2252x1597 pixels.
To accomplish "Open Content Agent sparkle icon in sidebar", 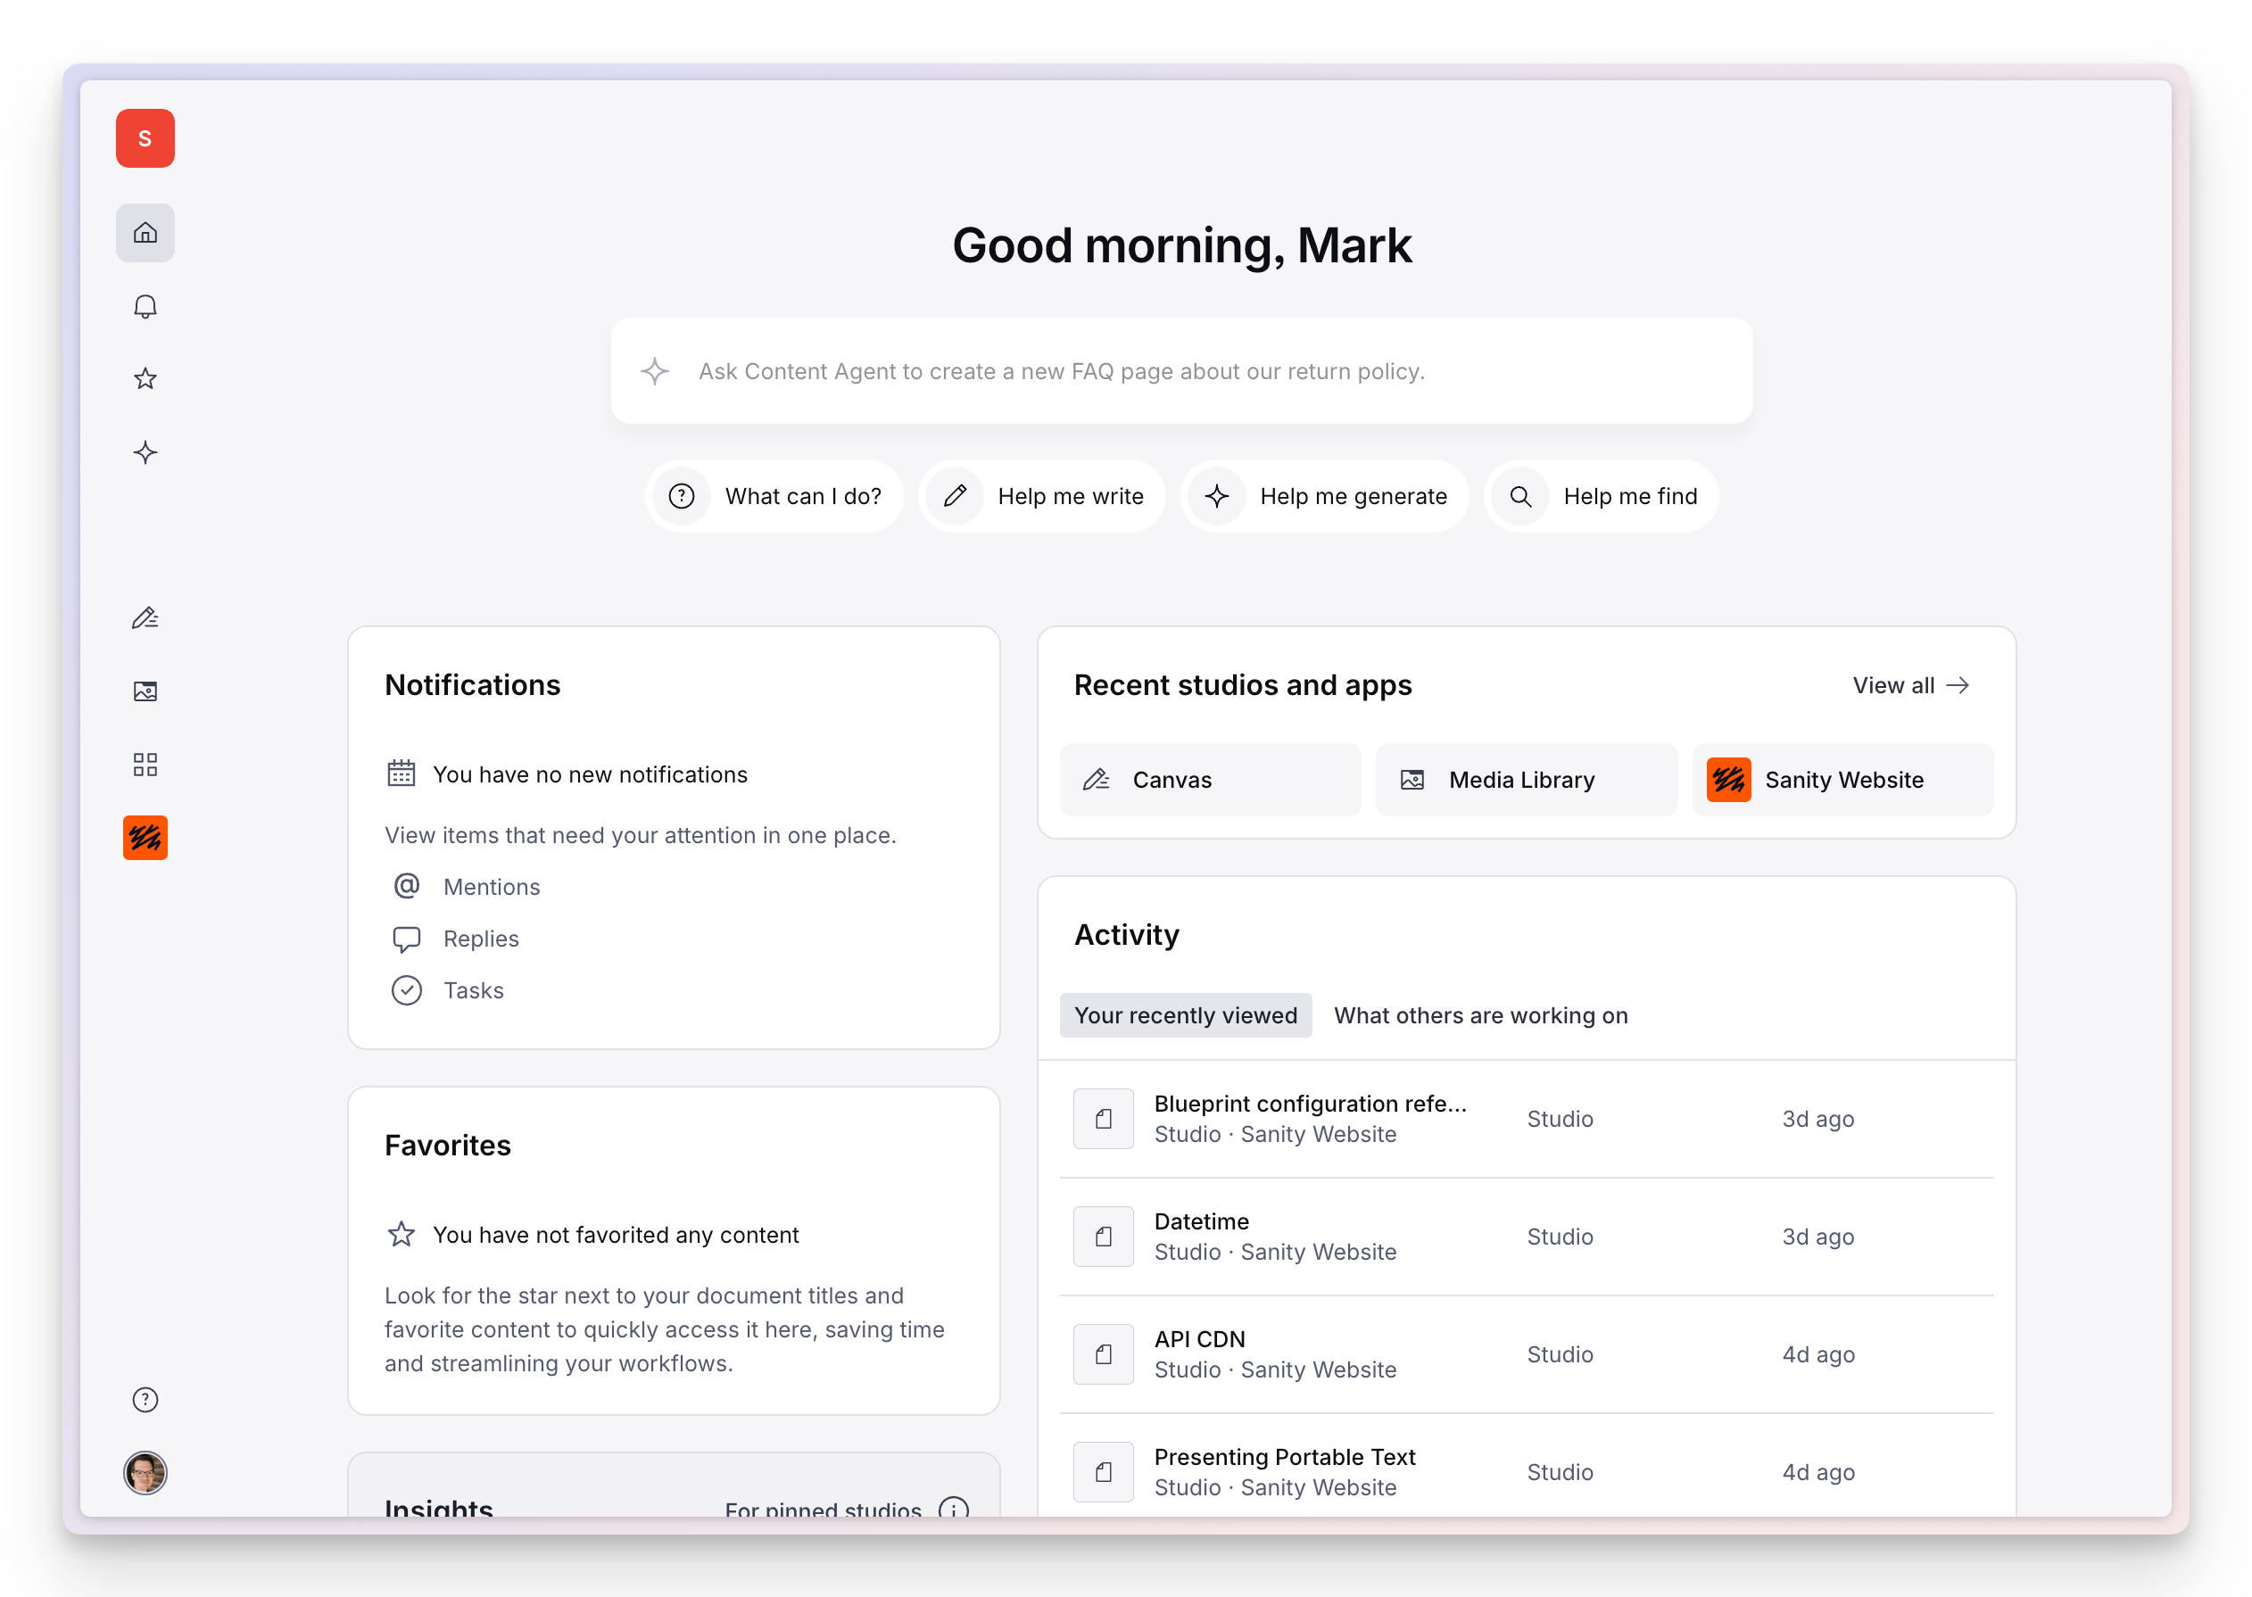I will [145, 452].
